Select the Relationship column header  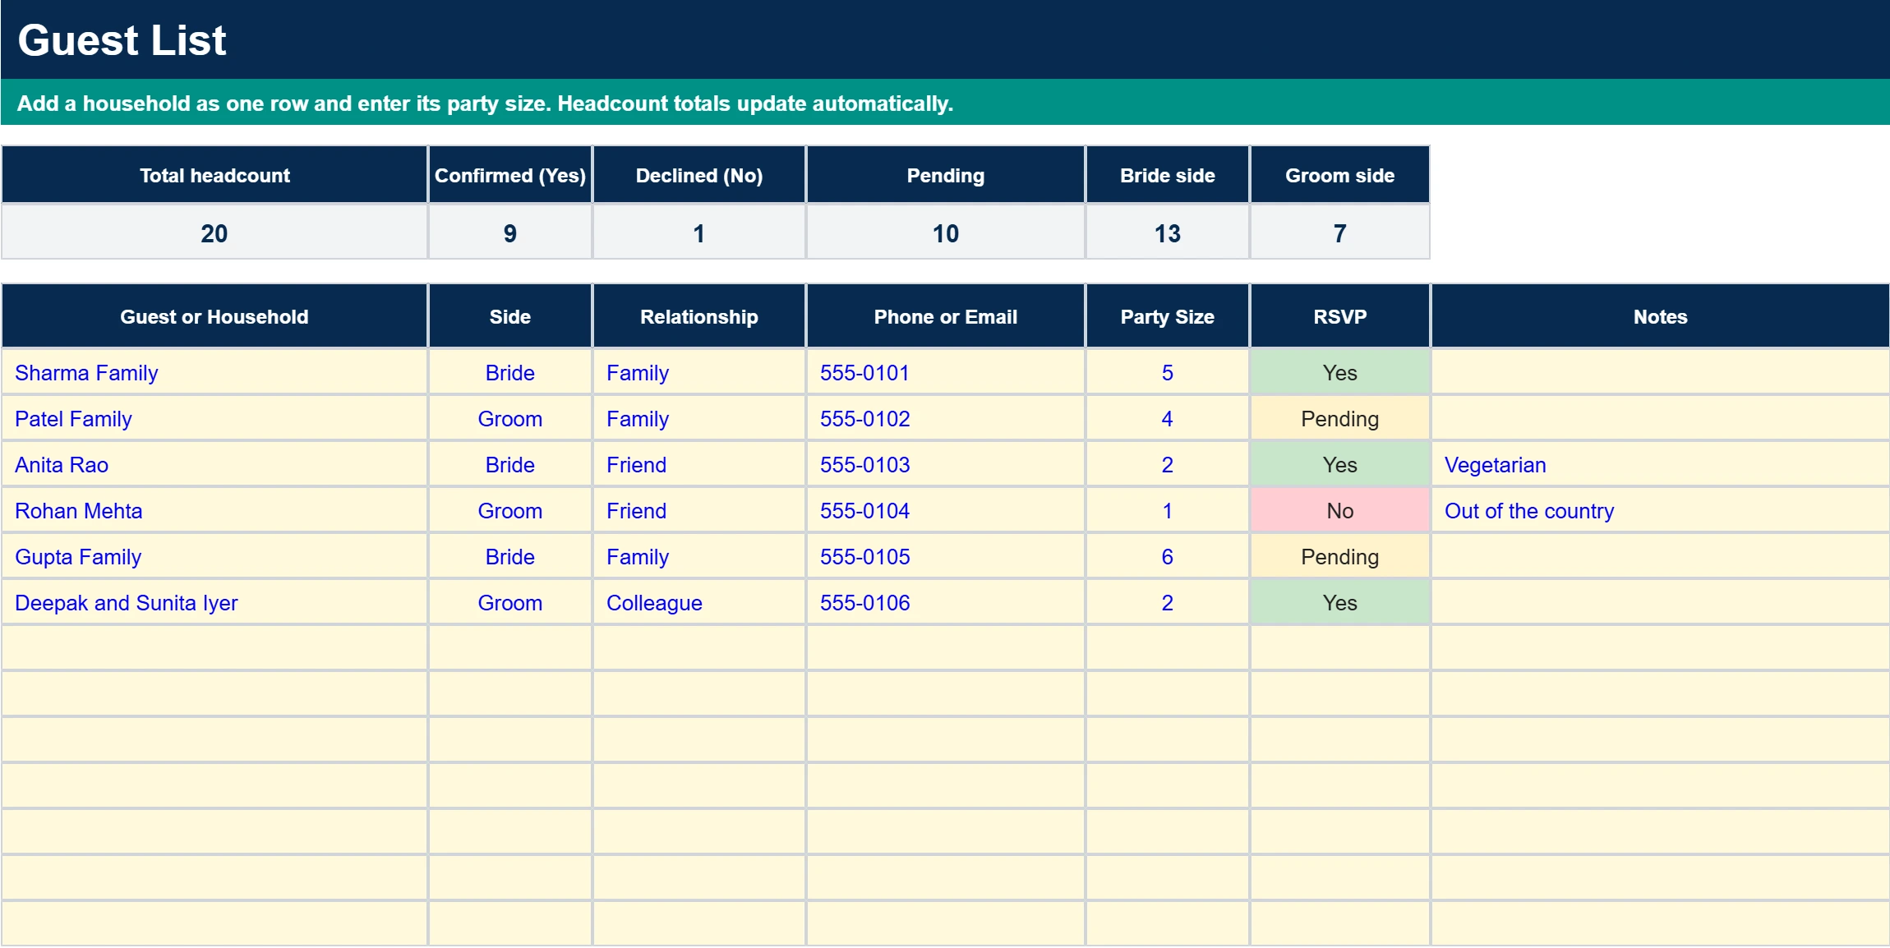click(x=699, y=316)
